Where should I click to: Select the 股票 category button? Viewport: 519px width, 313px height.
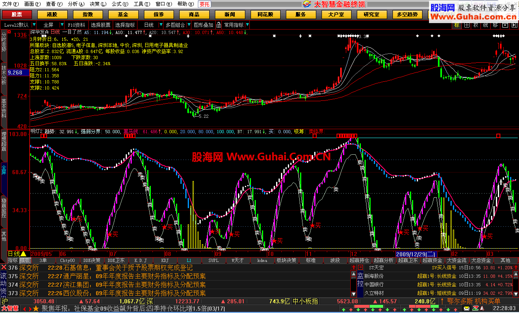pos(17,15)
